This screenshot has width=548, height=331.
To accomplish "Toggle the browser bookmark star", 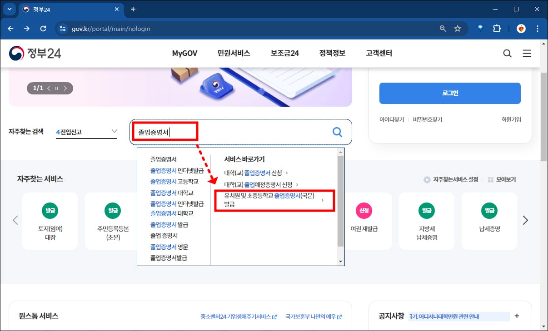I will pyautogui.click(x=458, y=28).
